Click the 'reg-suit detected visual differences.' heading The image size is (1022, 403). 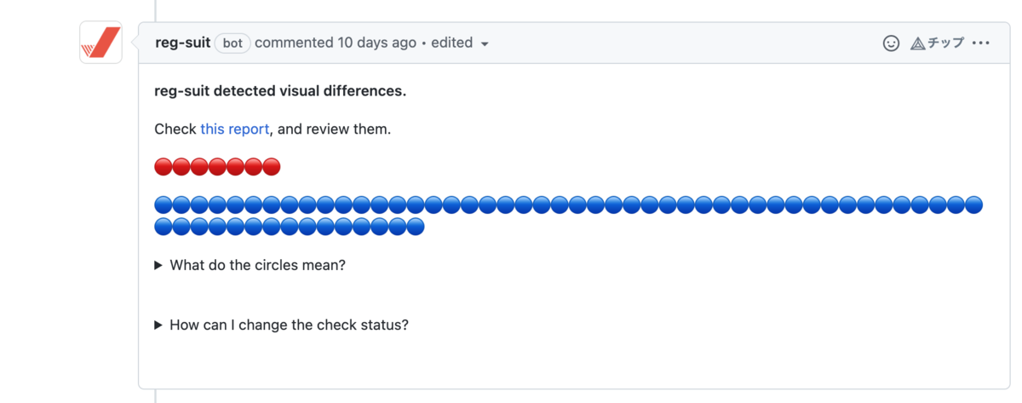[280, 91]
